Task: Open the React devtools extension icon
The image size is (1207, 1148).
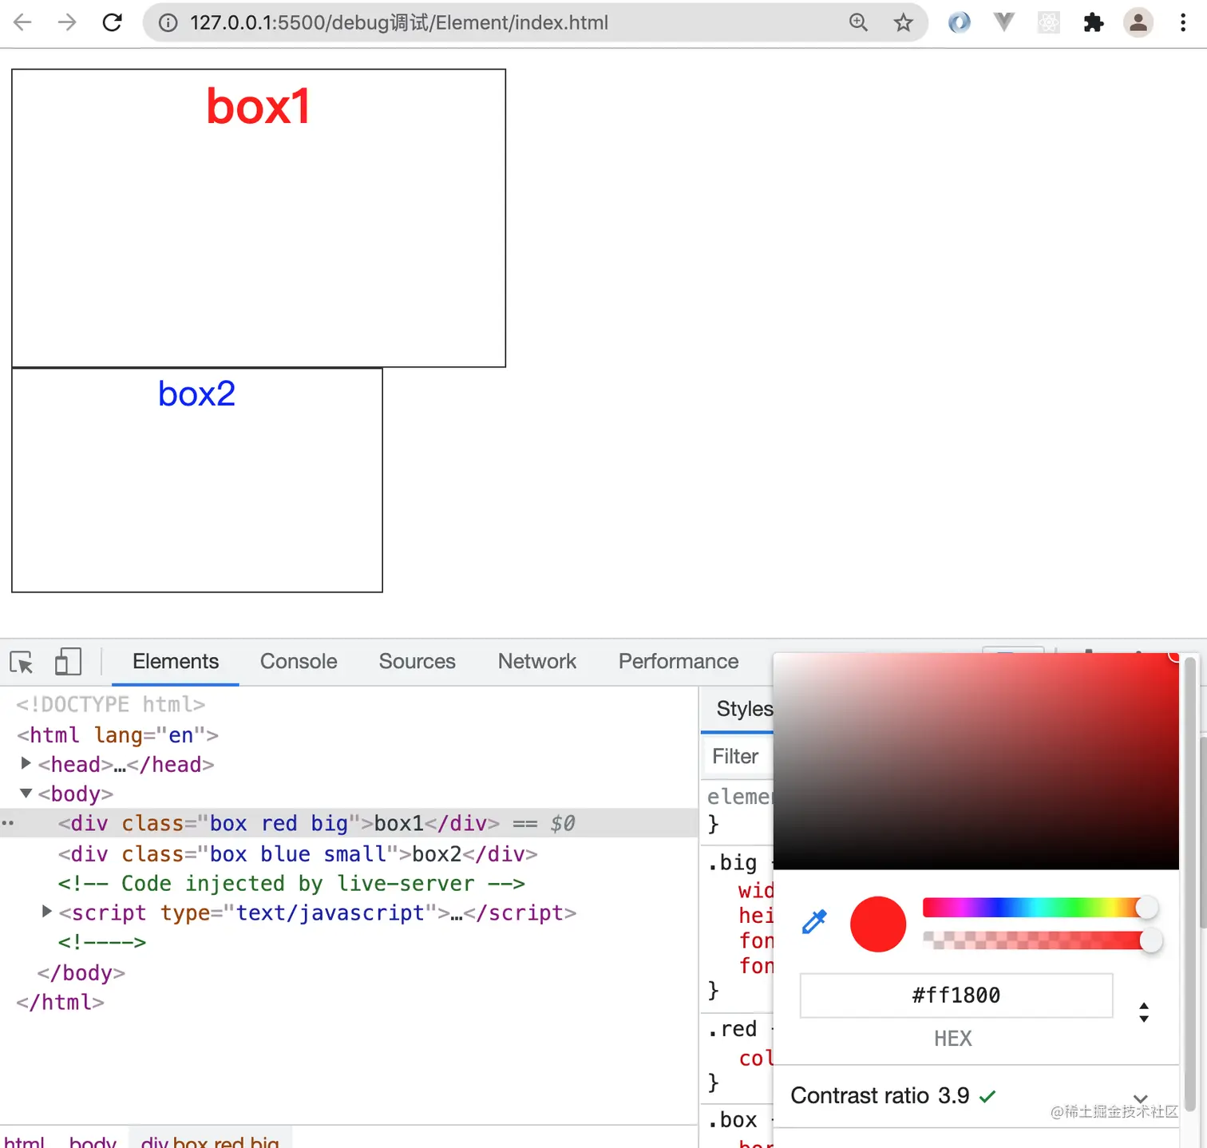Action: click(x=1049, y=22)
